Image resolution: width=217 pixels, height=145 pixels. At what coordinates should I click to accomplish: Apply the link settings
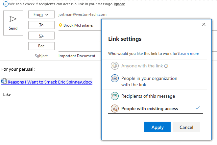[x=157, y=127]
